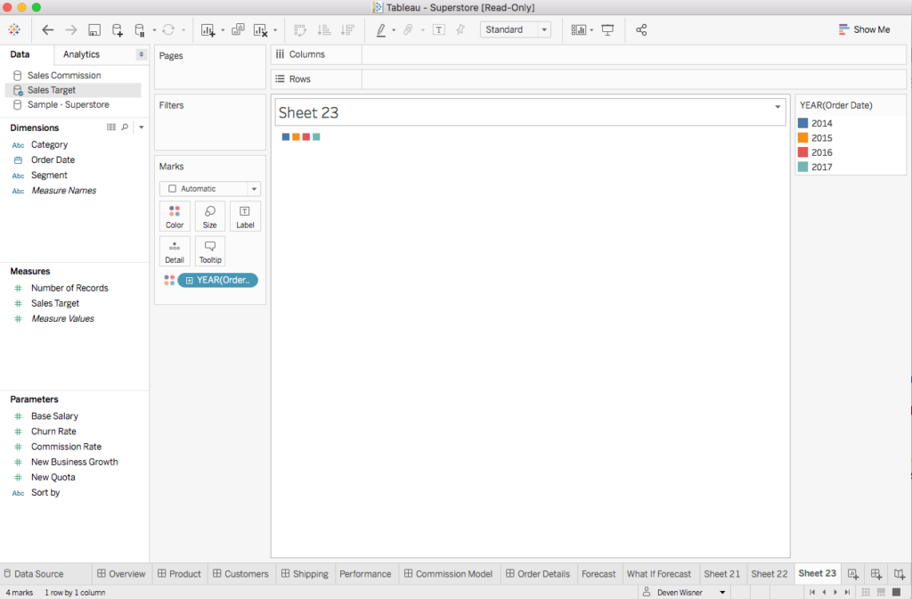Click the Refresh data icon
Screen dimensions: 912x599
pyautogui.click(x=168, y=29)
